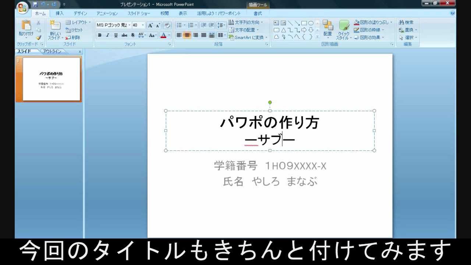Switch to the Outline (アウトライン) pane tab

[52, 52]
